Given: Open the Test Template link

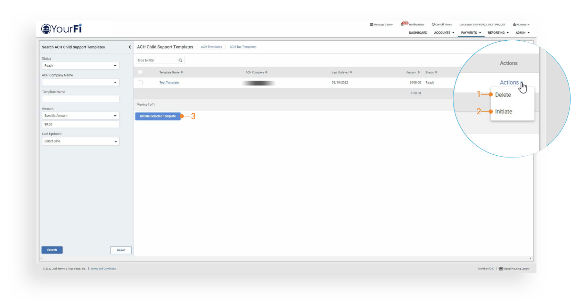Looking at the screenshot, I should (x=169, y=83).
